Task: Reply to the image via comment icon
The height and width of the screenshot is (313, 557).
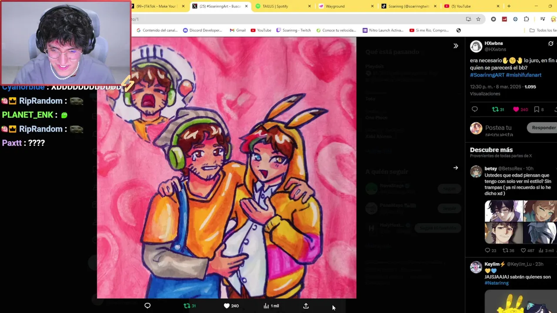Action: tap(148, 306)
